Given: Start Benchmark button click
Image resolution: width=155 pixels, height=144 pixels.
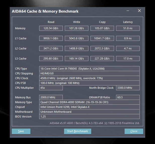Looking at the screenshot, I should click(77, 131).
